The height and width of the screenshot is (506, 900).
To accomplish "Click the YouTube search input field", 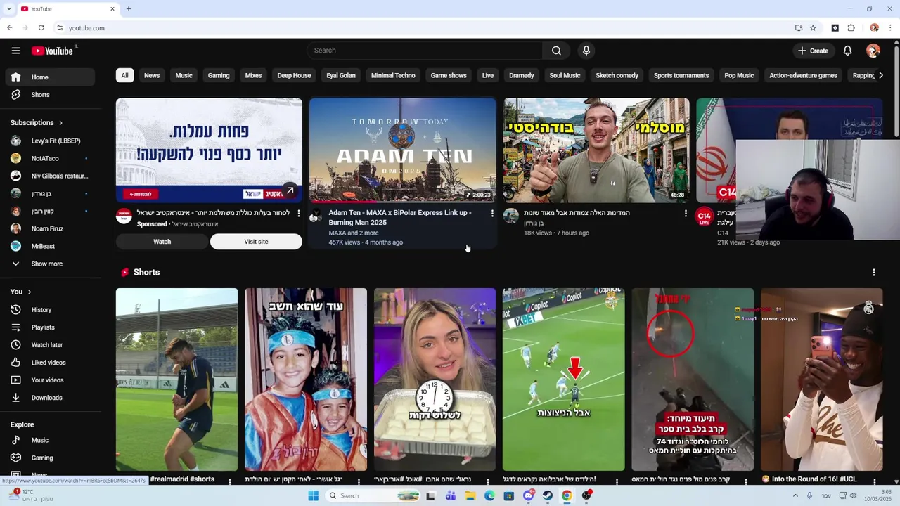I will (425, 51).
